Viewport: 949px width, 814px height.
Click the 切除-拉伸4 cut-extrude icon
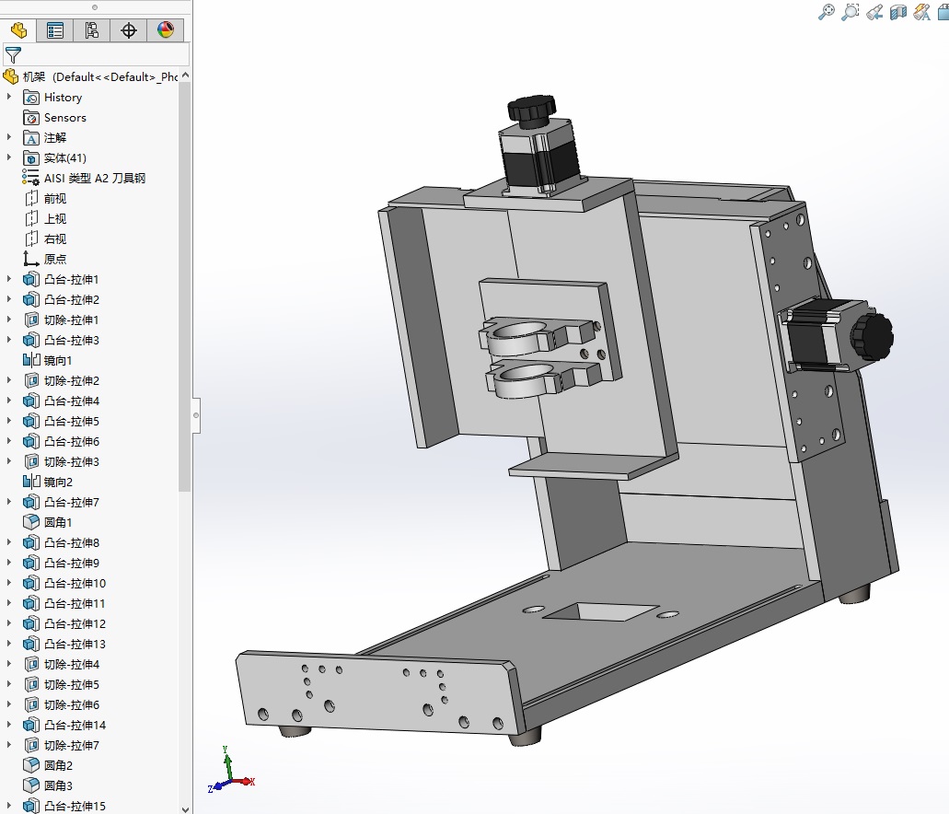(31, 665)
